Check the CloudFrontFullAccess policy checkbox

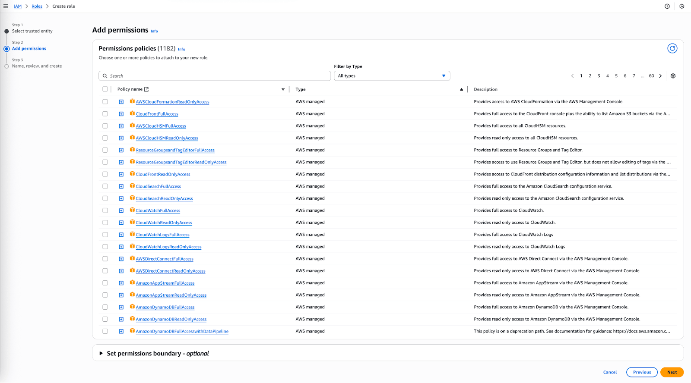click(x=105, y=114)
